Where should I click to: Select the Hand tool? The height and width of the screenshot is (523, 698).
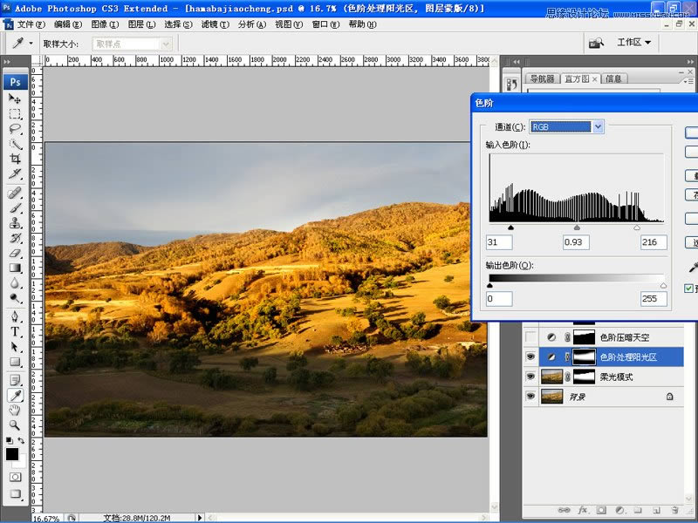tap(15, 410)
